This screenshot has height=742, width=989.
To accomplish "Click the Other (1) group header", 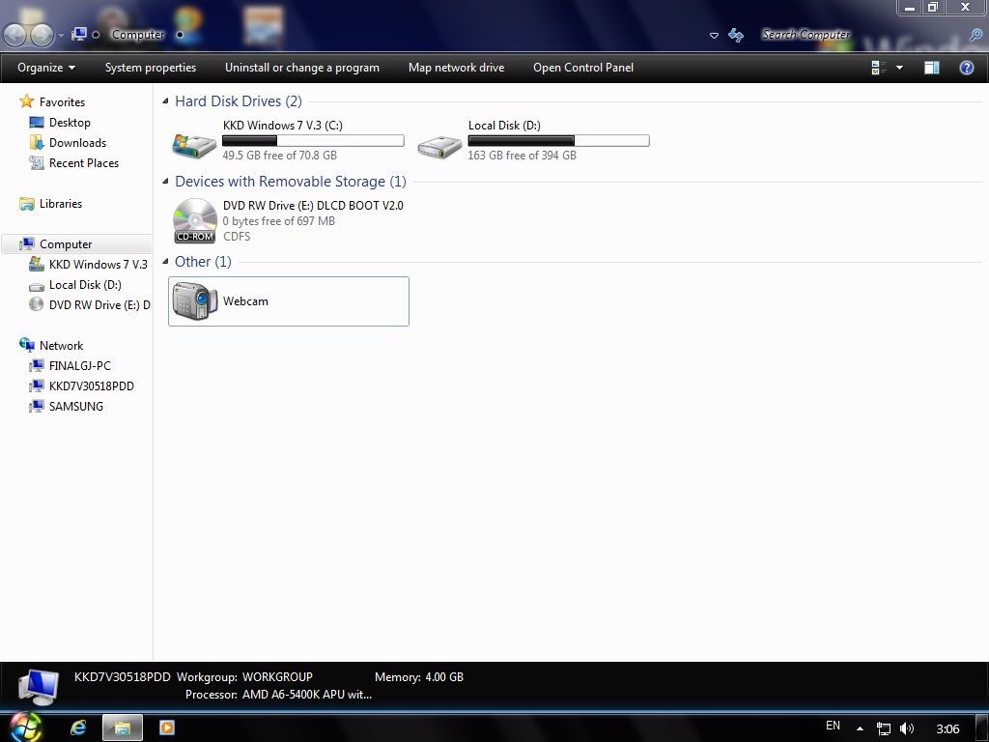I will click(203, 261).
